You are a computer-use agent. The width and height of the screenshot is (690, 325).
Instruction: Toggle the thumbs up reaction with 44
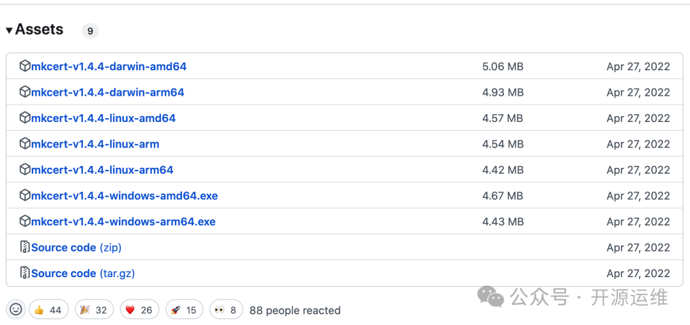click(x=49, y=310)
